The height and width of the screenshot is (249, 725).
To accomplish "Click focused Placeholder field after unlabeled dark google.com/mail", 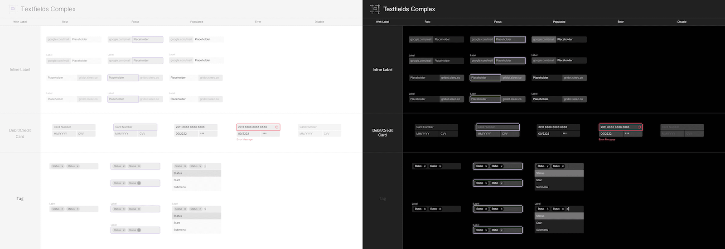I will click(x=510, y=39).
